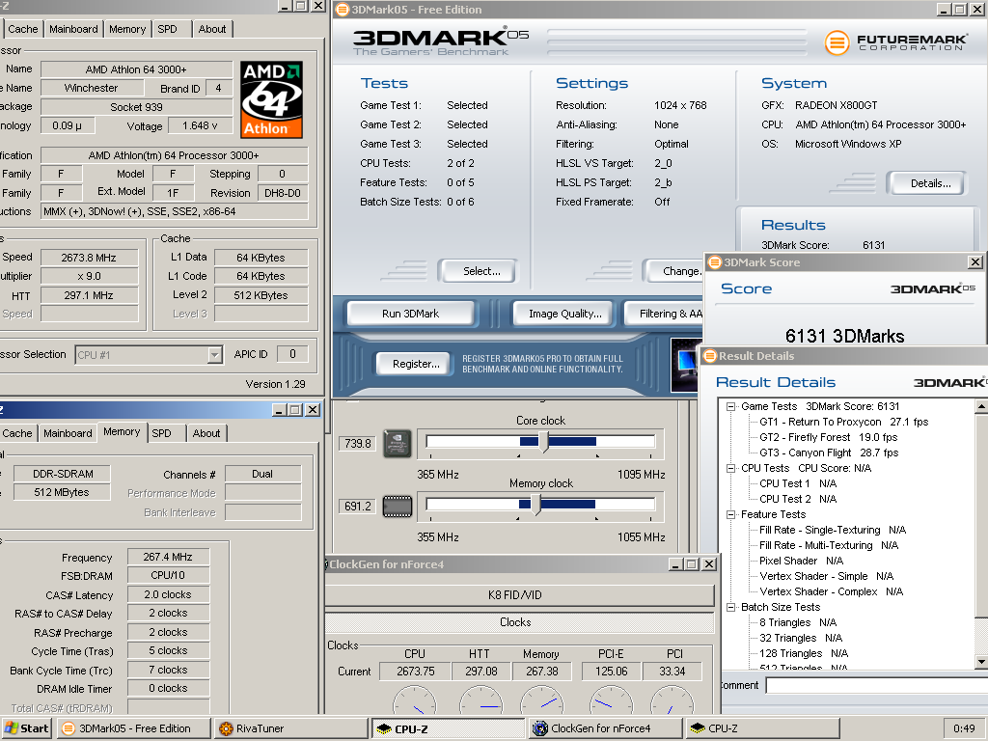Open the Image Quality... dialog
Image resolution: width=988 pixels, height=741 pixels.
564,314
